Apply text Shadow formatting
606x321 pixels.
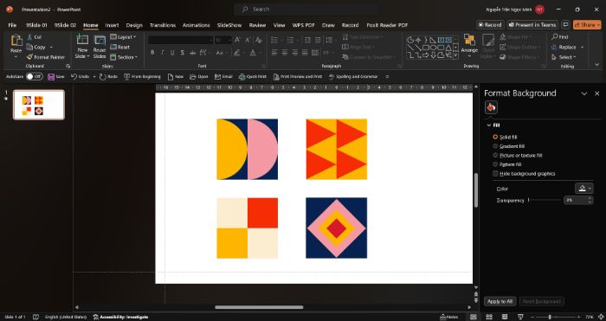click(183, 53)
